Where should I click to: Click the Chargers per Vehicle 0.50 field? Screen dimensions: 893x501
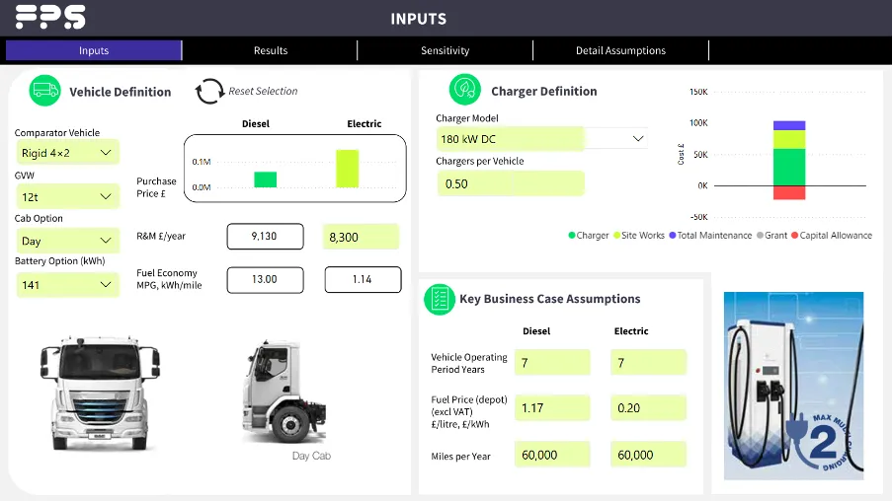point(511,183)
